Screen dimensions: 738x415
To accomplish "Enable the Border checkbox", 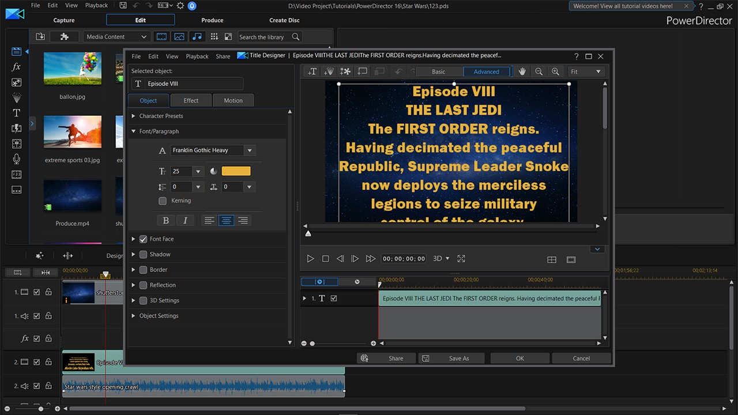I will (144, 270).
